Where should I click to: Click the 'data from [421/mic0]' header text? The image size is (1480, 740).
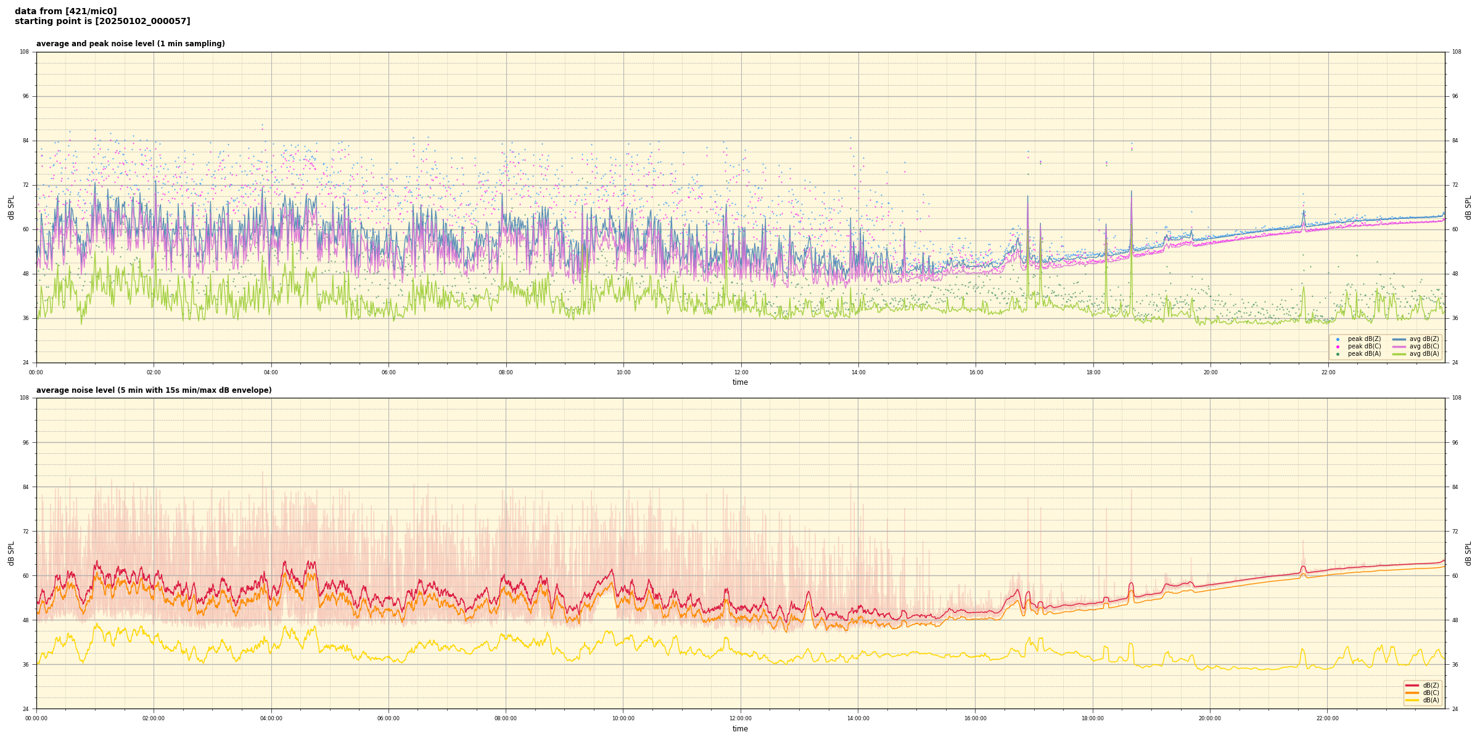[x=65, y=11]
